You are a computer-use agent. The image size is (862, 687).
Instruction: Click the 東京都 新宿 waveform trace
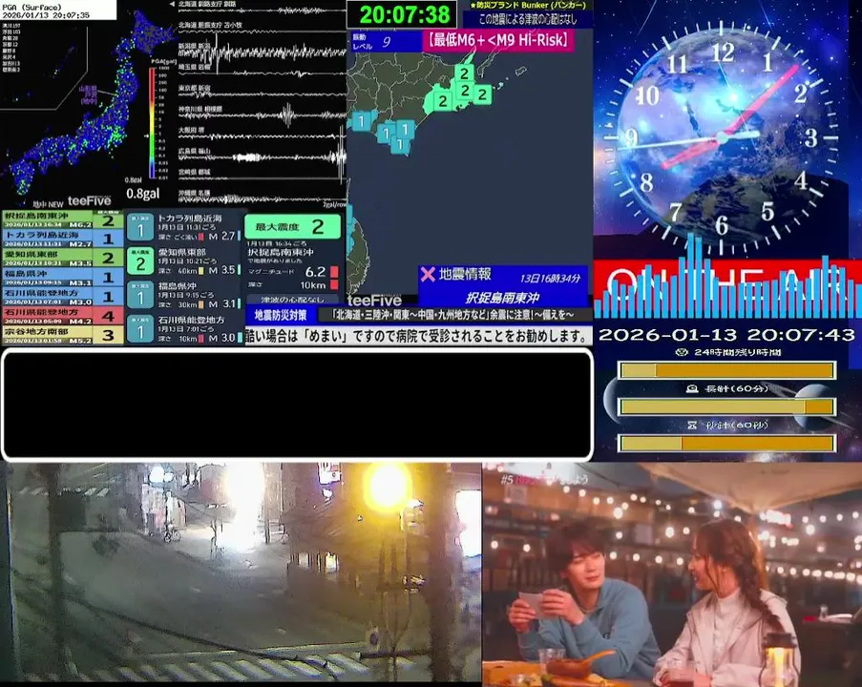(262, 94)
